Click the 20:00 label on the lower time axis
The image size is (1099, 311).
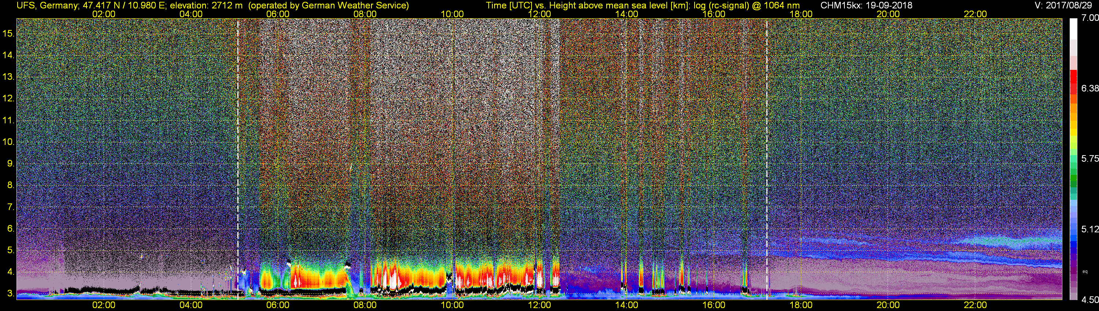(888, 305)
